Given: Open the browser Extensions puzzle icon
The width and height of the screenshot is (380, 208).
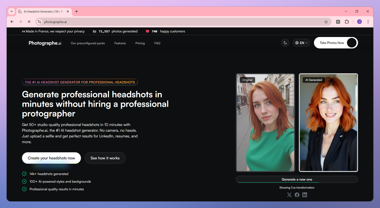Looking at the screenshot, I should [347, 22].
